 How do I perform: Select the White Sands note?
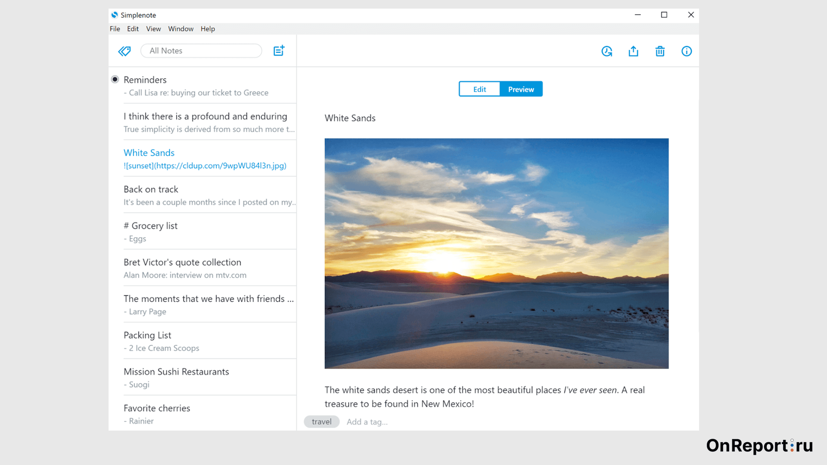149,152
